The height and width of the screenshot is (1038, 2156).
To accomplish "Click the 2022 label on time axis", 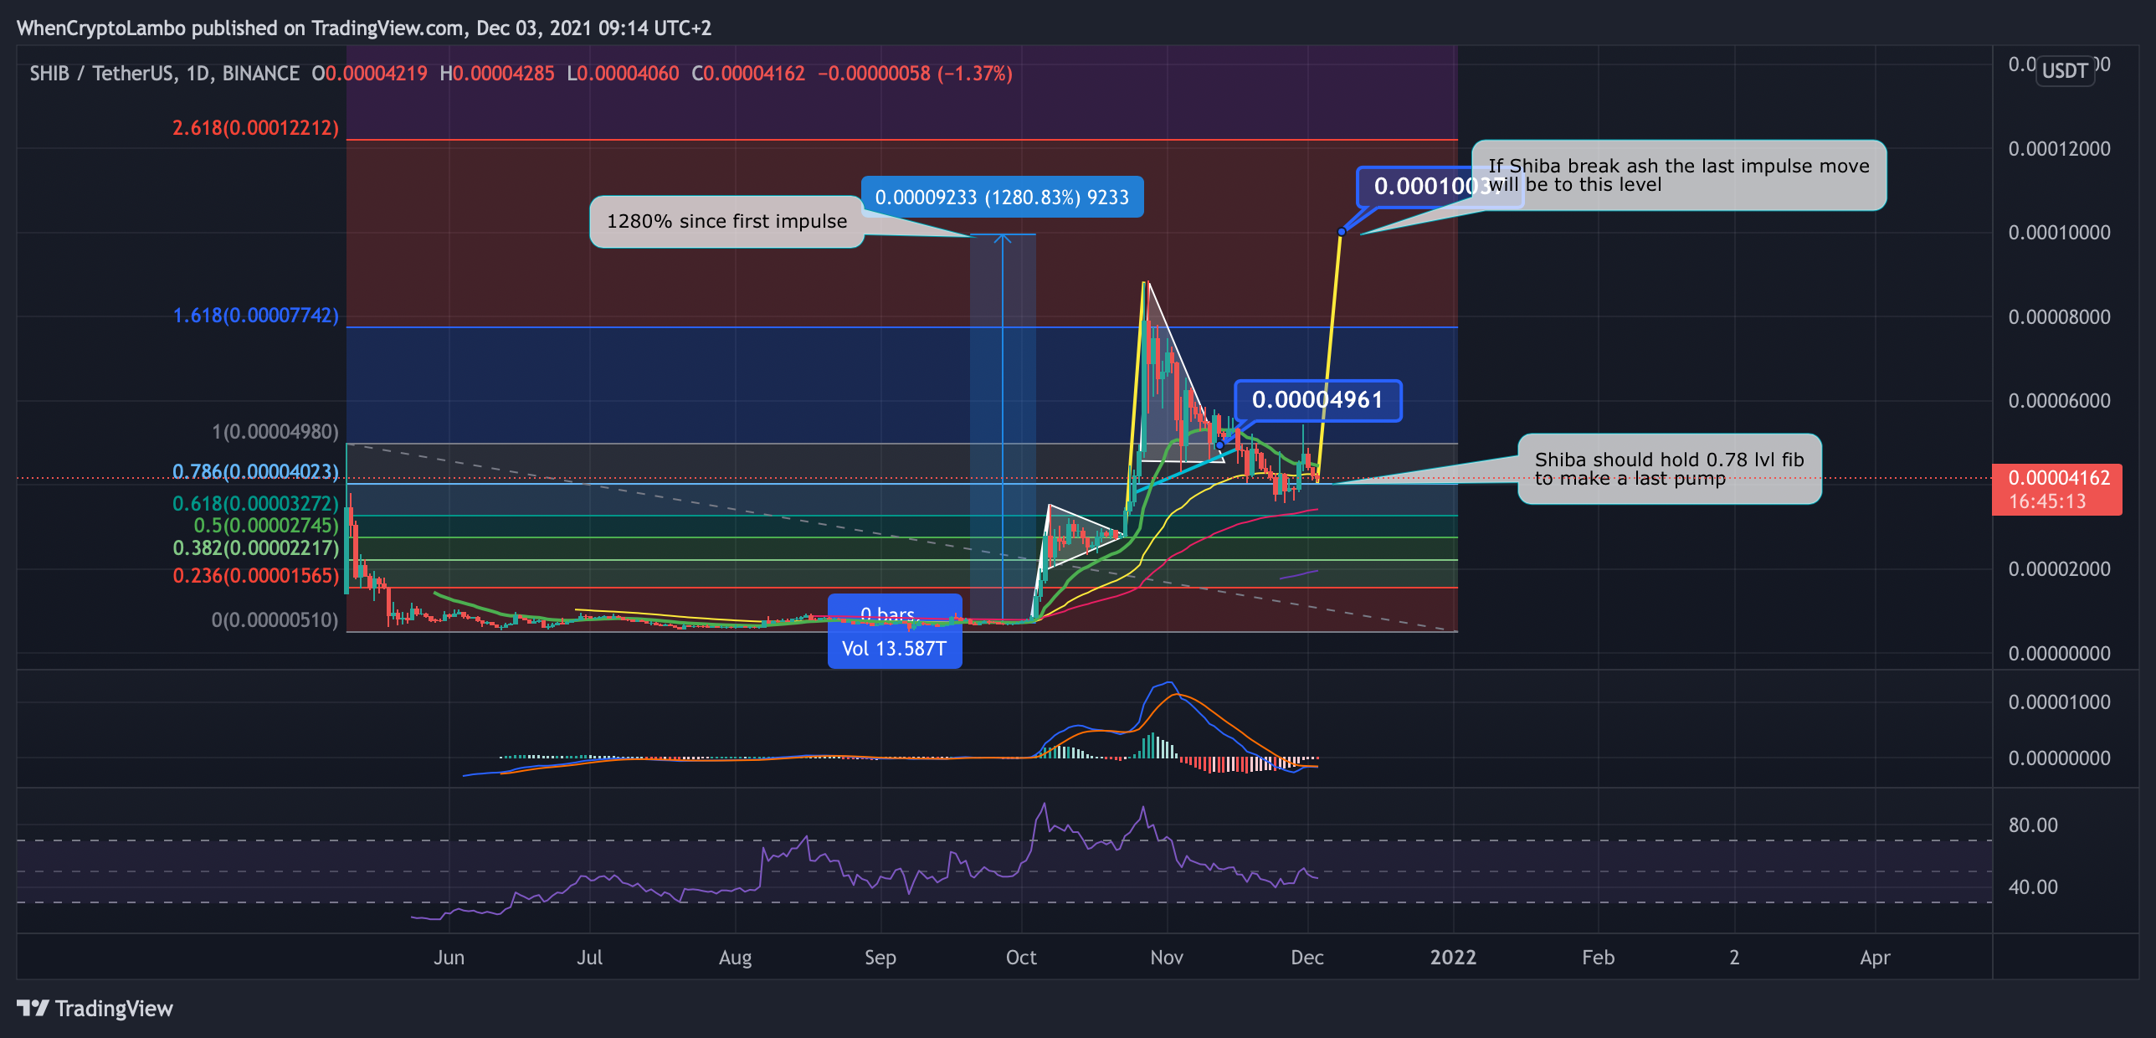I will coord(1453,958).
